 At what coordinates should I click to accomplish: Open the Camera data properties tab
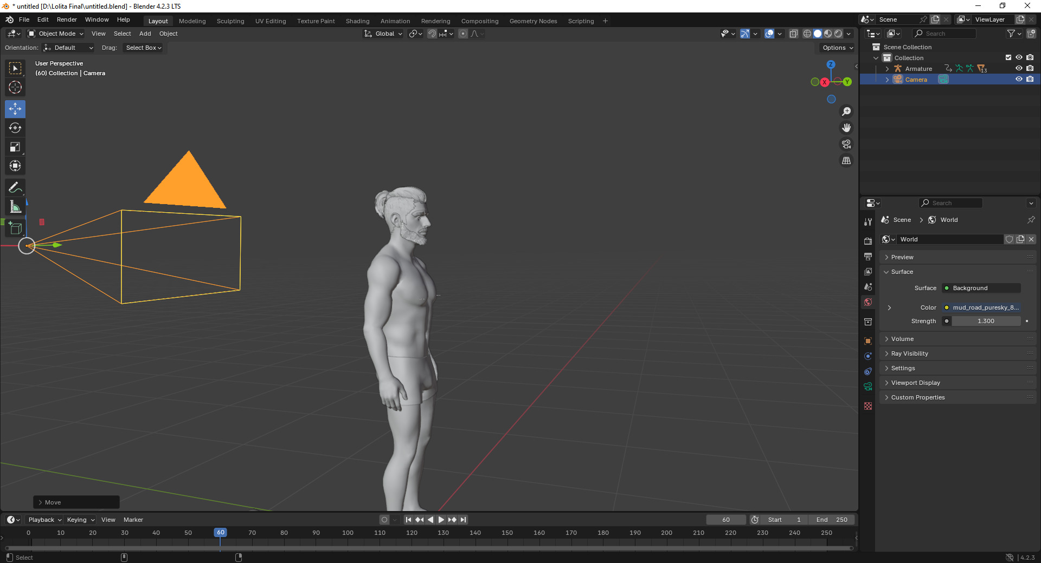click(868, 387)
